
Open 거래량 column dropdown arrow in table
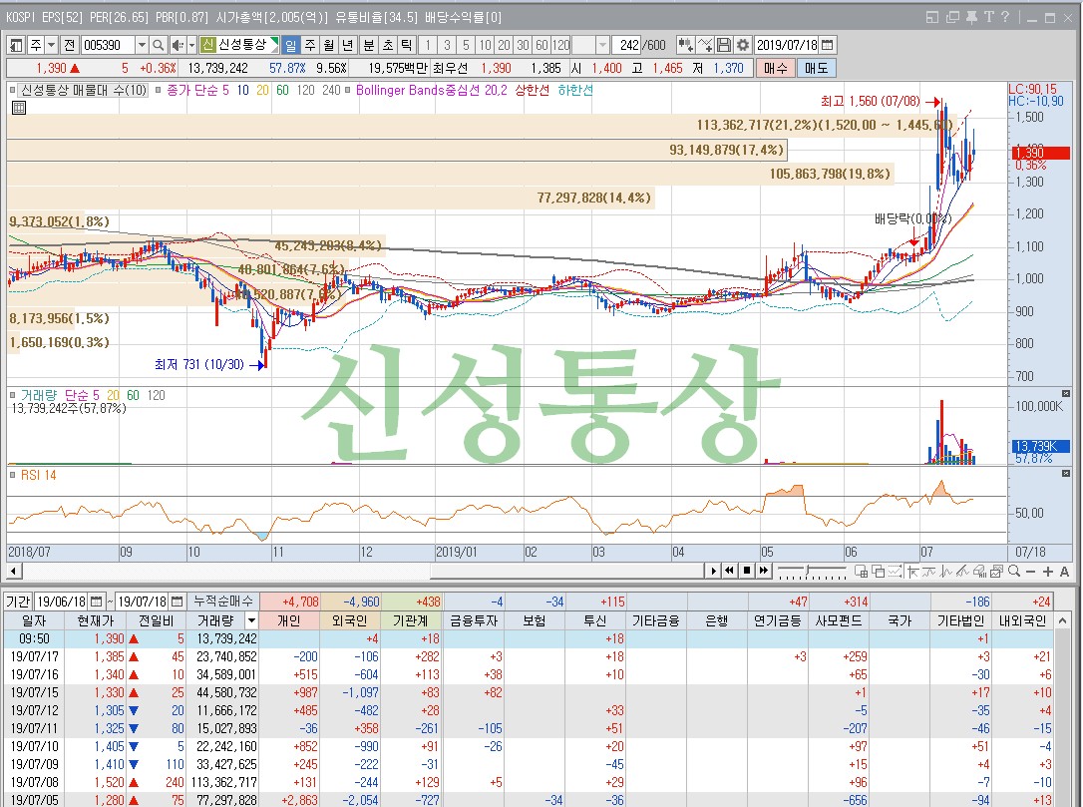click(x=251, y=621)
